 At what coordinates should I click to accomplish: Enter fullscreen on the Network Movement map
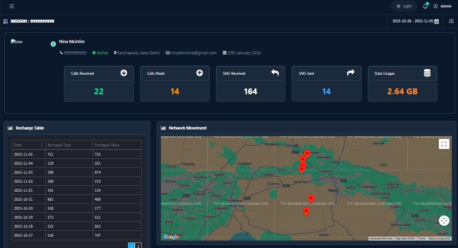[444, 144]
